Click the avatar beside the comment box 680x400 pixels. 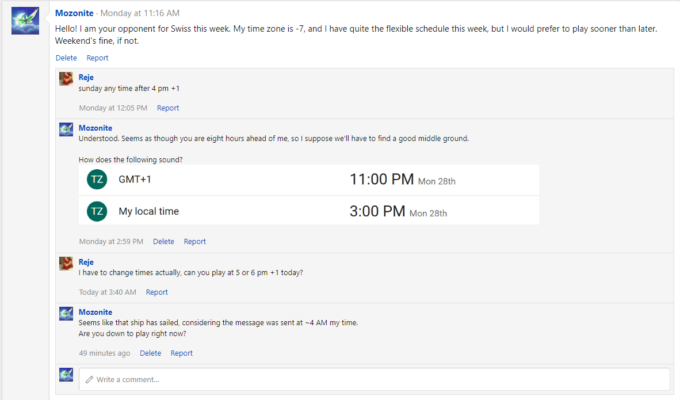(66, 375)
